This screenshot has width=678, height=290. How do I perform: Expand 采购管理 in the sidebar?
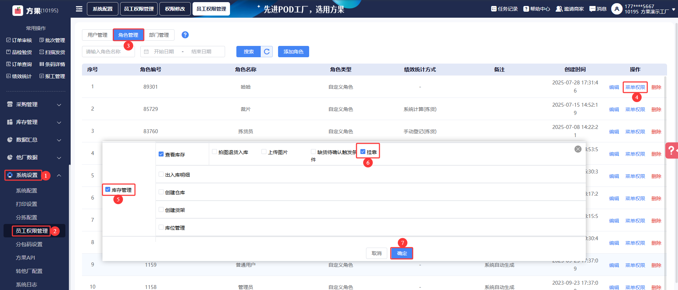click(x=34, y=105)
